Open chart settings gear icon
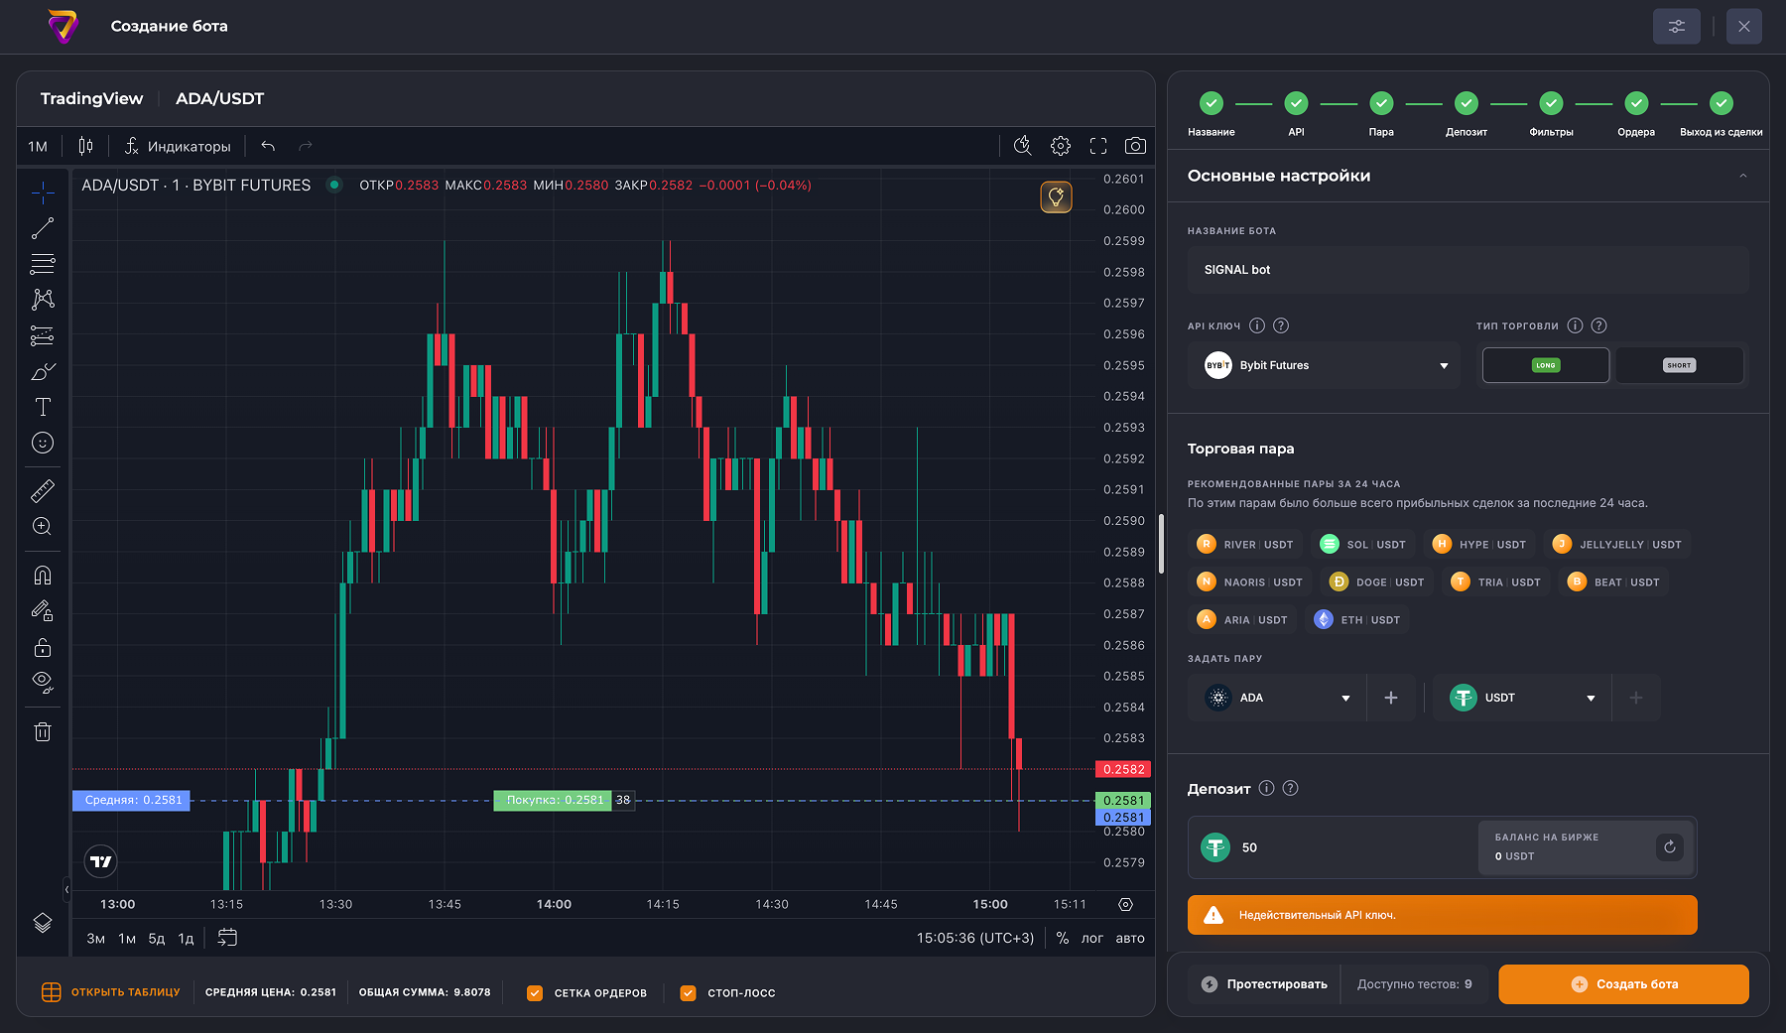This screenshot has width=1786, height=1033. point(1061,146)
